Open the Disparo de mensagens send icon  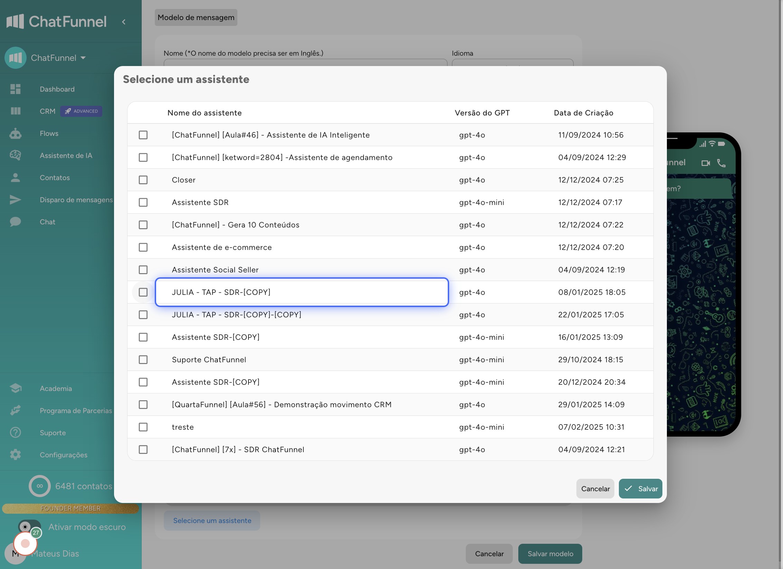pyautogui.click(x=16, y=200)
